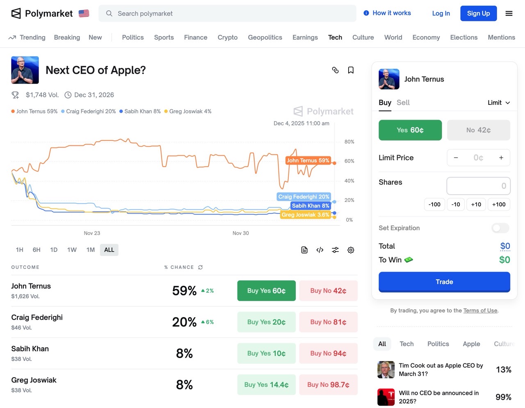525x408 pixels.
Task: Switch to the Sell tab
Action: [403, 103]
